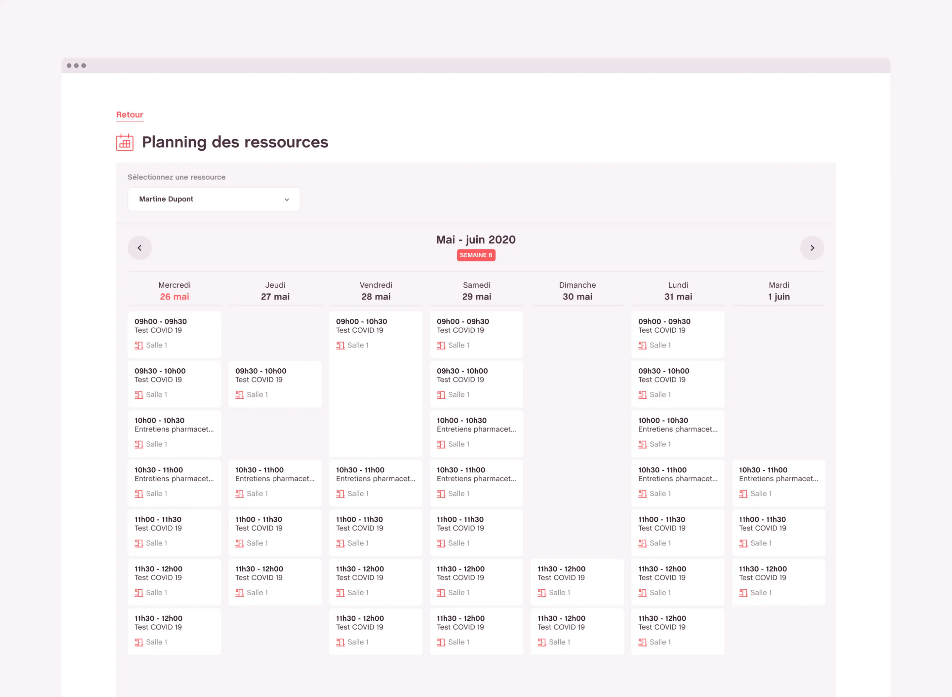Open Mardi 11h30 - 12h00 Test COVID 19 card
The height and width of the screenshot is (697, 952).
(x=778, y=581)
